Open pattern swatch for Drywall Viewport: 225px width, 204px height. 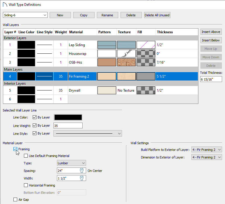[107, 90]
